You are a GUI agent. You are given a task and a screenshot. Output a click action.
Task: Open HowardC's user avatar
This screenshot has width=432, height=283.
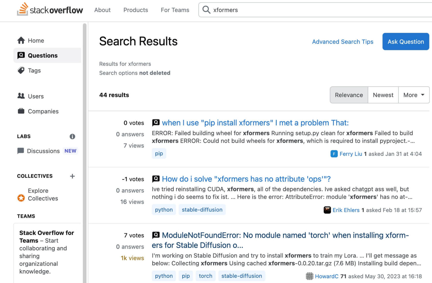pos(309,276)
